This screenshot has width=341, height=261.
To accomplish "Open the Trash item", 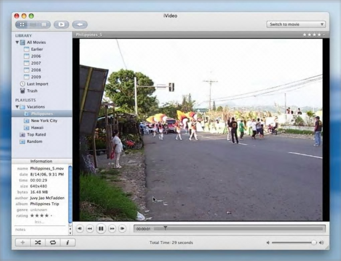I will point(32,91).
